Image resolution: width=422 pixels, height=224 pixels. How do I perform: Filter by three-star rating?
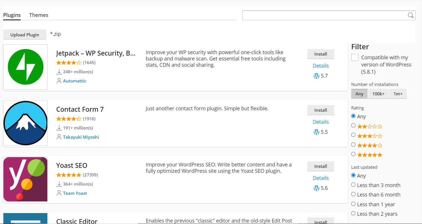pos(353,135)
